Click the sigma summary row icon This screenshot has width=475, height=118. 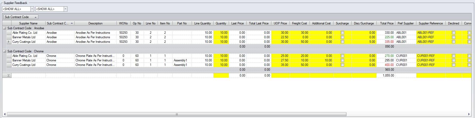point(9,75)
